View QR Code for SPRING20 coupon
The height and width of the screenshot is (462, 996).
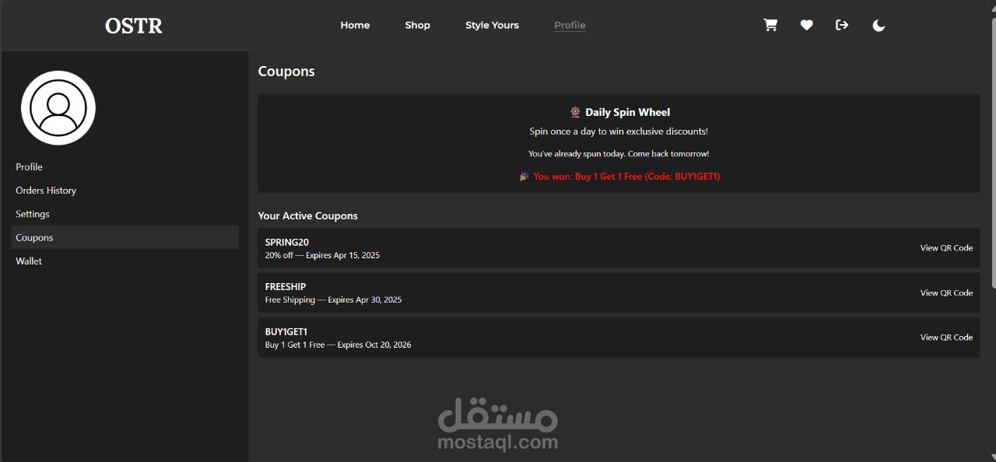click(946, 248)
